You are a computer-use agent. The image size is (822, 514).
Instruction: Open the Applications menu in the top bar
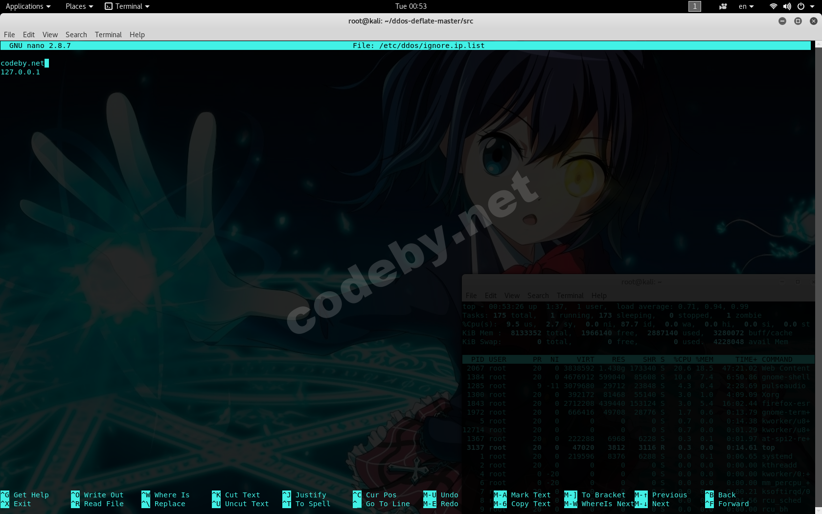[28, 6]
